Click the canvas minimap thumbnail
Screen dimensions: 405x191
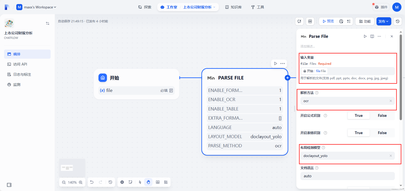pyautogui.click(x=72, y=168)
